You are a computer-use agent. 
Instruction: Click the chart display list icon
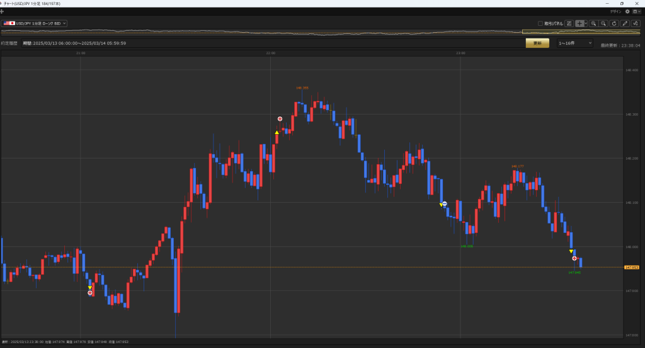click(569, 23)
